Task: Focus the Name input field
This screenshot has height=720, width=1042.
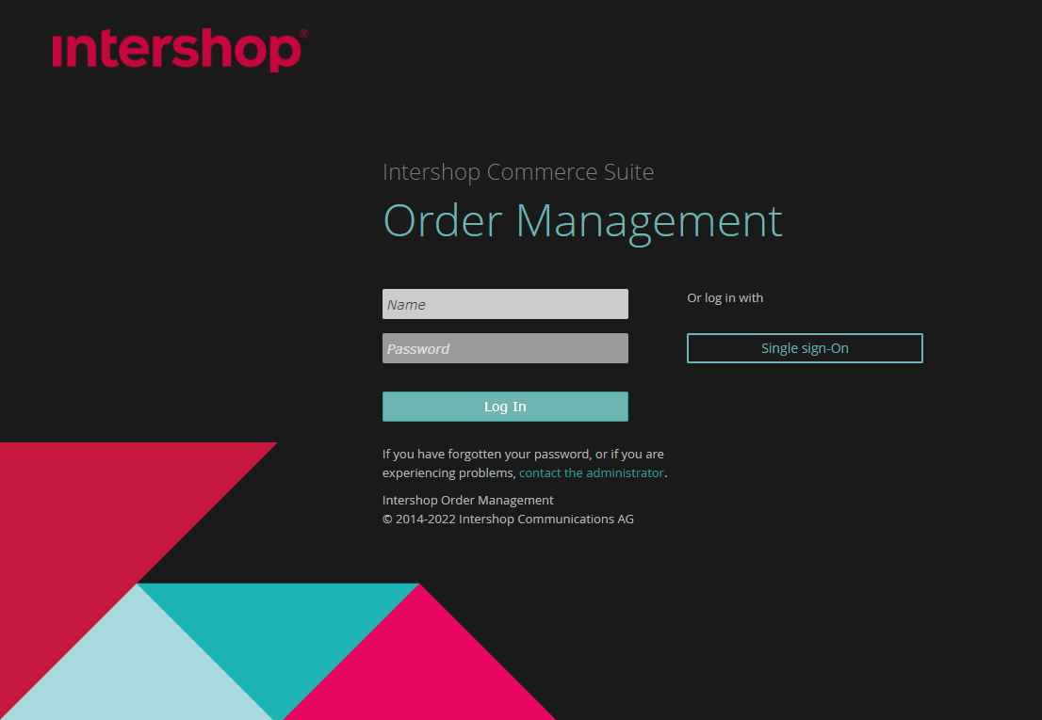Action: (505, 304)
